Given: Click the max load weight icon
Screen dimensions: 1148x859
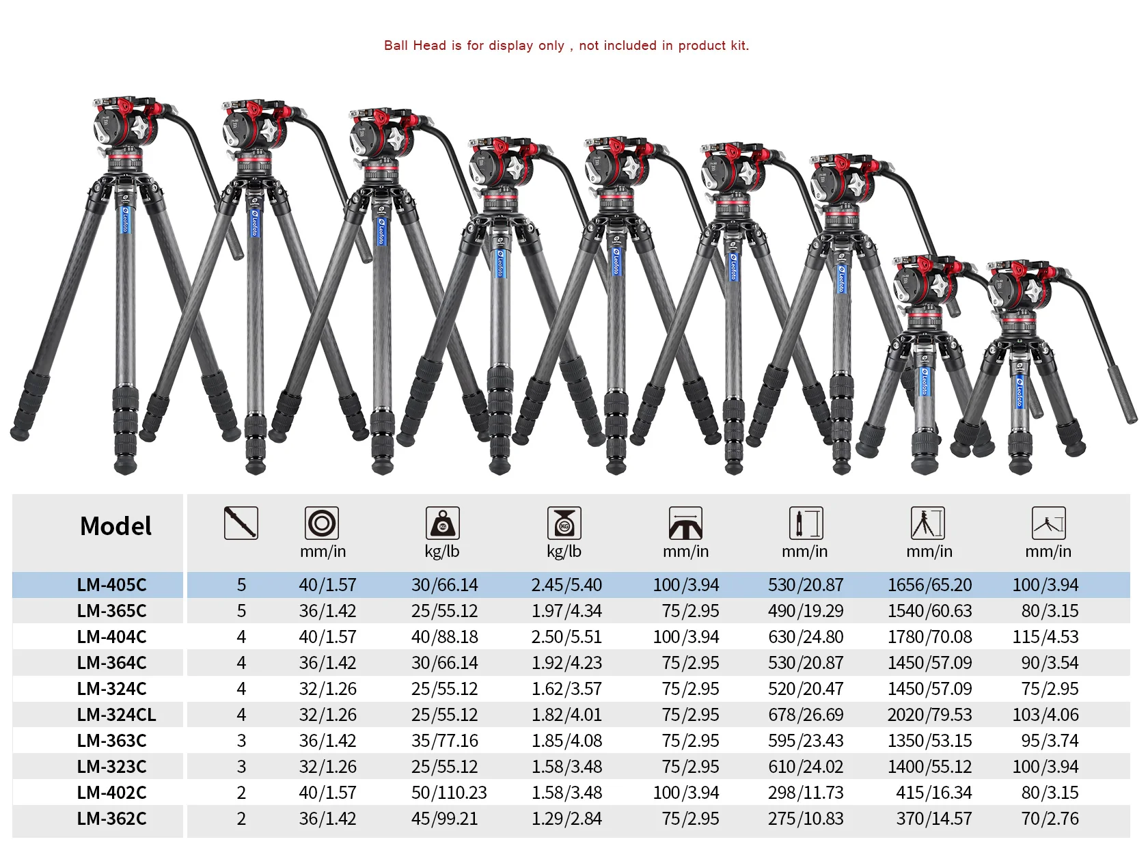Looking at the screenshot, I should click(x=443, y=523).
